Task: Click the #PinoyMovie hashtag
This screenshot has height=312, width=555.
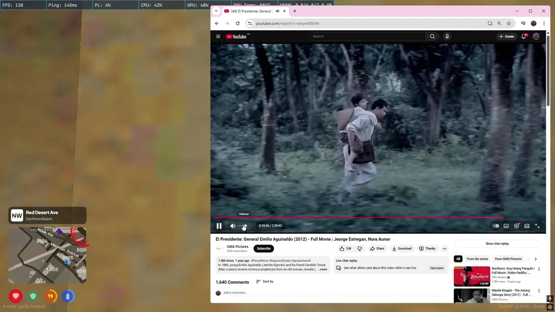Action: [x=260, y=261]
